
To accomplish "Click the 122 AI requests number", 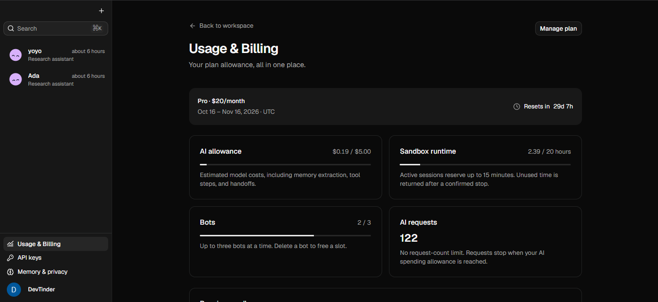I will click(x=409, y=238).
